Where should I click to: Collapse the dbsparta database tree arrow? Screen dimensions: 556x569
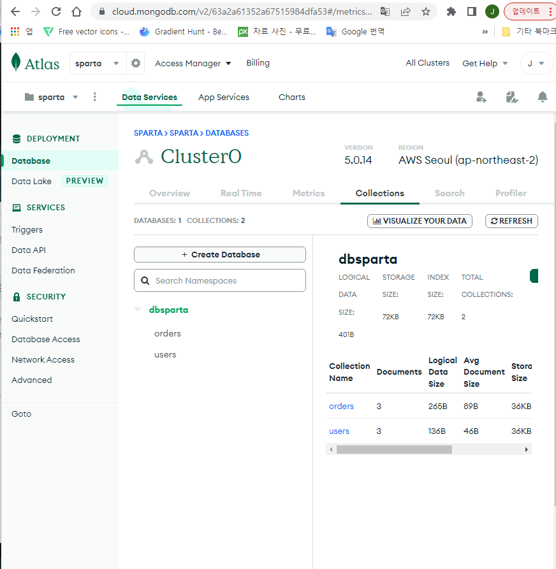click(138, 310)
